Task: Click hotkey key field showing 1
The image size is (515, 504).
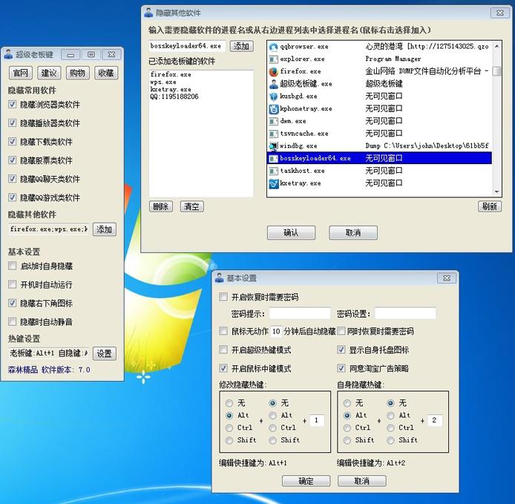Action: [316, 420]
